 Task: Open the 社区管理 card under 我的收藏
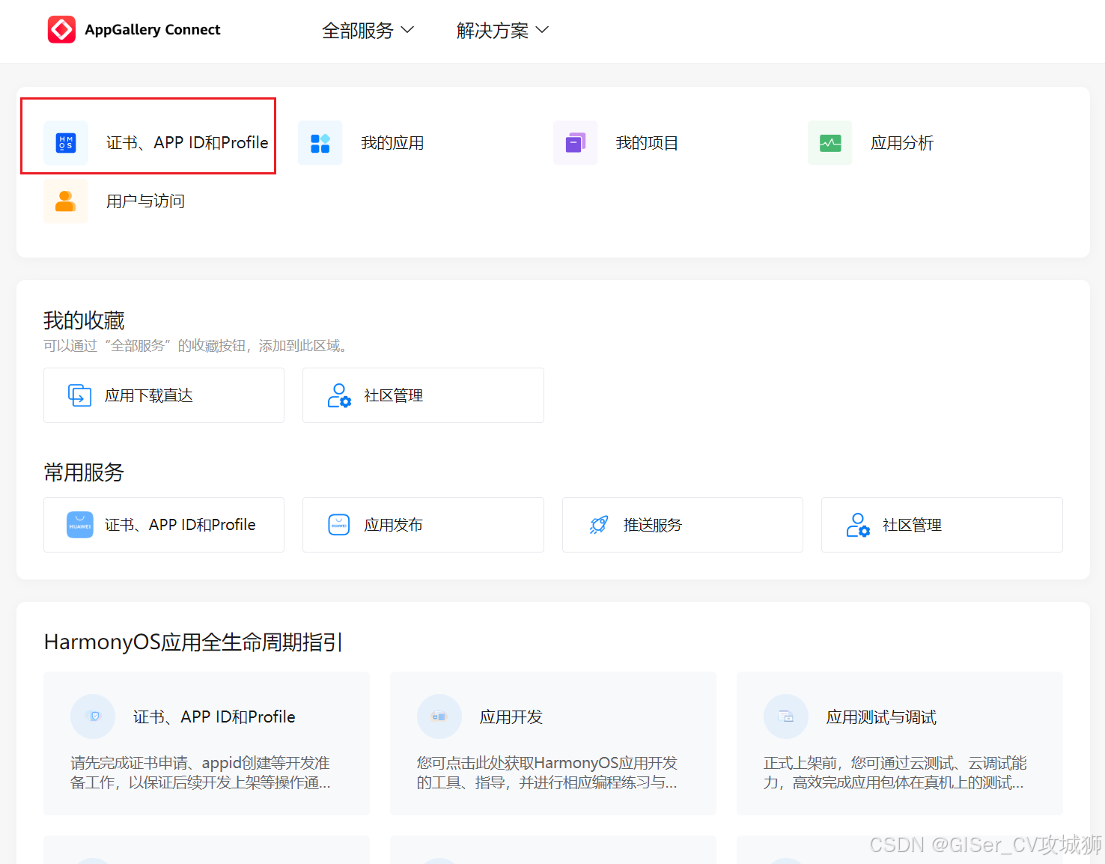(423, 395)
